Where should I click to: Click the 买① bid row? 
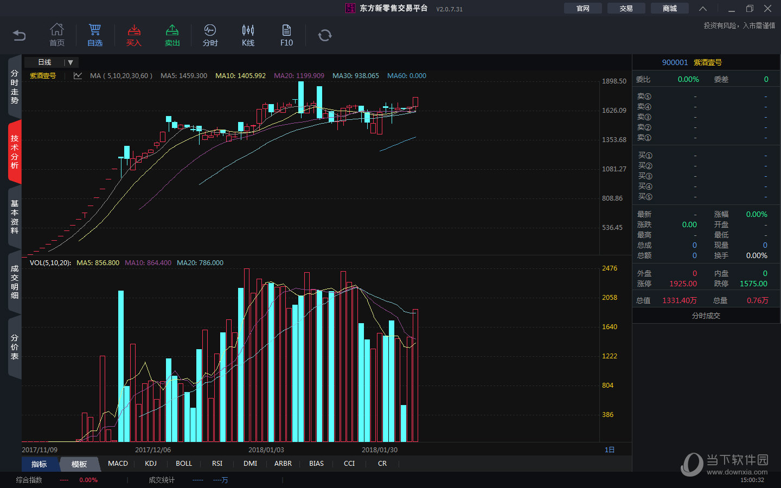pyautogui.click(x=706, y=156)
